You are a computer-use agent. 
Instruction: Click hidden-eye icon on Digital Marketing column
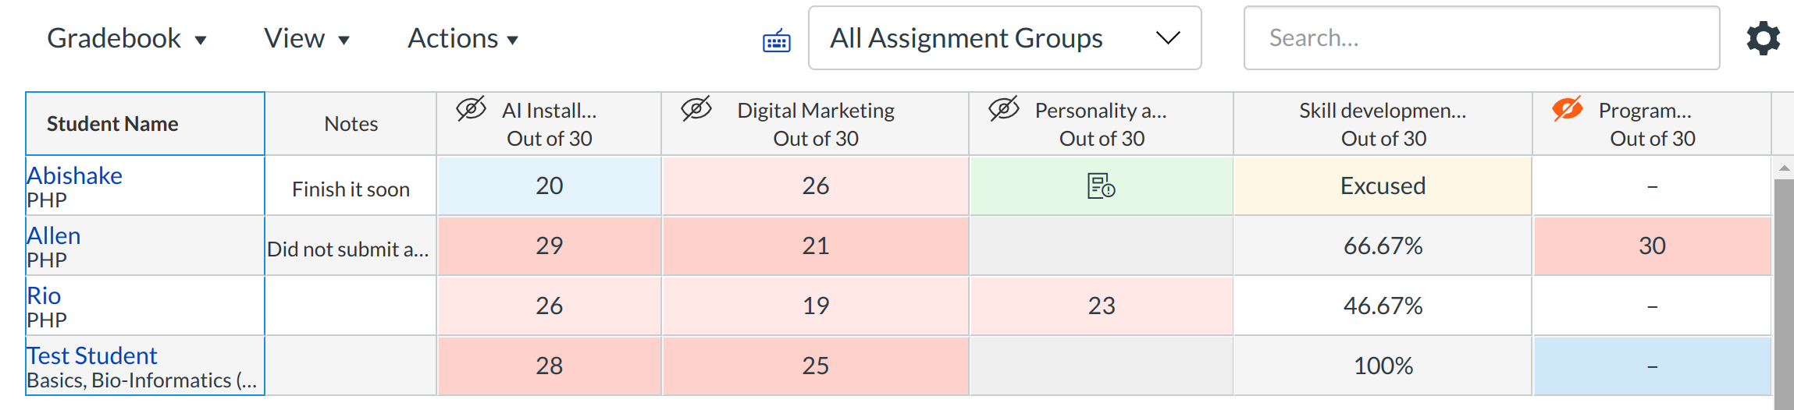coord(696,109)
